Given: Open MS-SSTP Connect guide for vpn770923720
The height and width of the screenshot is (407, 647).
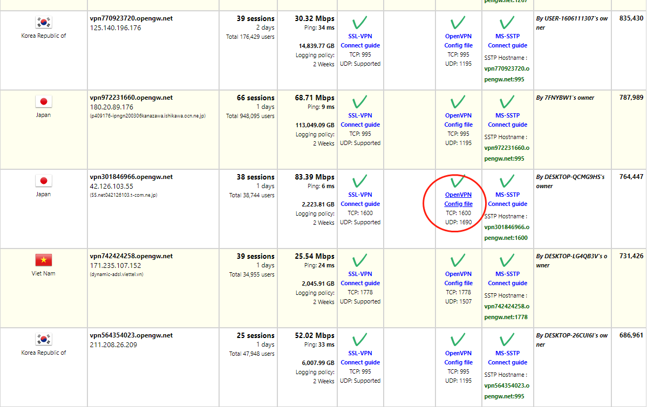Looking at the screenshot, I should [507, 45].
